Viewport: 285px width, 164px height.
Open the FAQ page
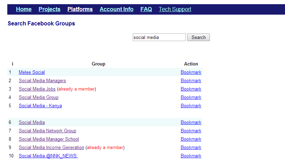click(146, 9)
